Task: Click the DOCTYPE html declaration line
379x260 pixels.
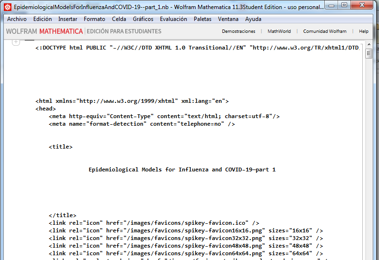Action: point(197,48)
